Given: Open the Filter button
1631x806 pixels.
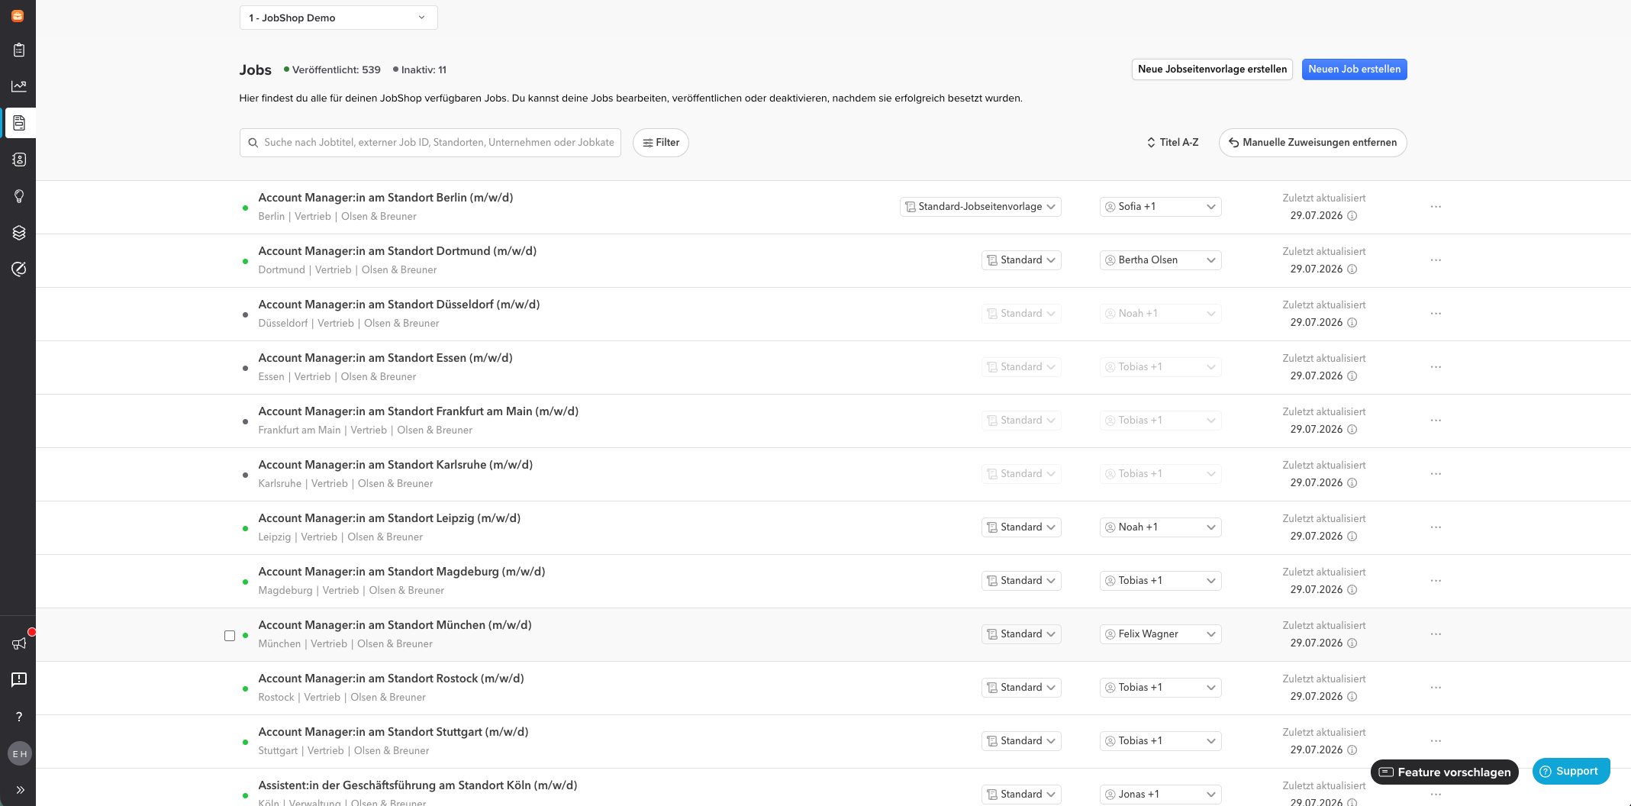Looking at the screenshot, I should pyautogui.click(x=661, y=143).
